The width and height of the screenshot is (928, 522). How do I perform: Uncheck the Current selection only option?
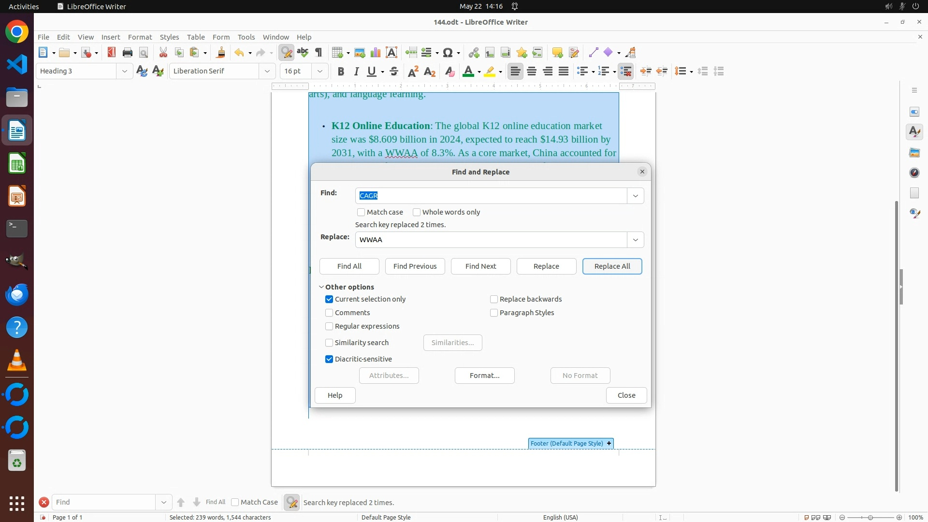coord(329,299)
